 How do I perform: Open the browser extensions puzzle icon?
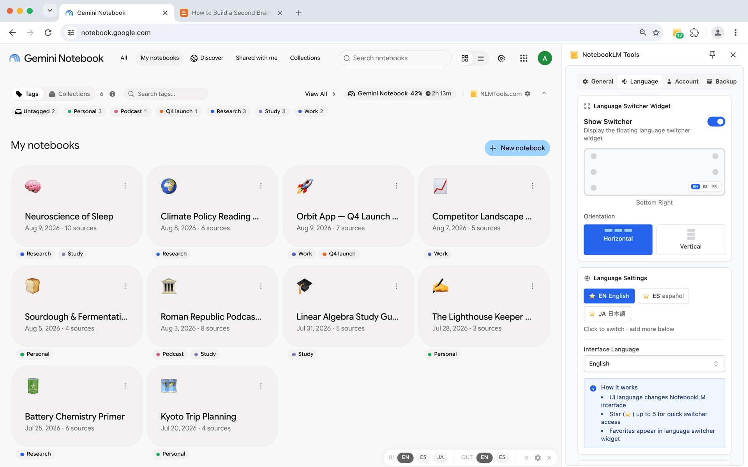pos(695,33)
